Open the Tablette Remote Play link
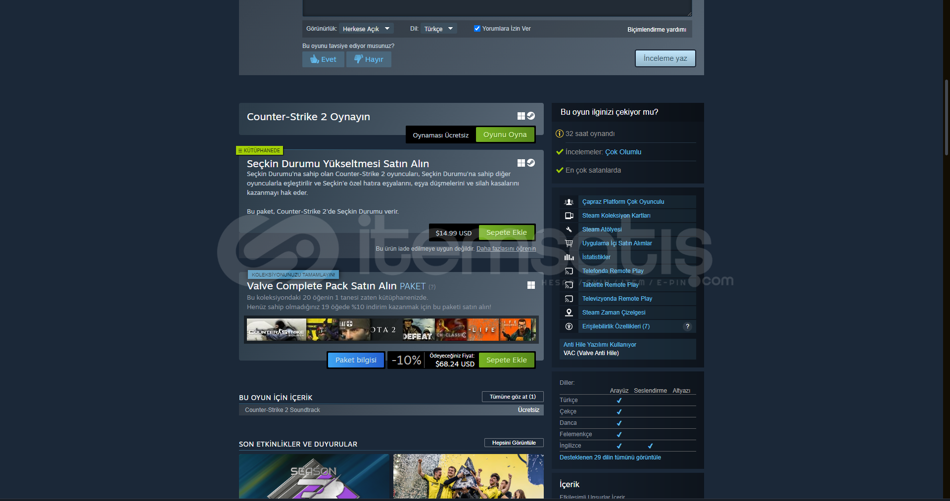The height and width of the screenshot is (501, 950). click(611, 285)
